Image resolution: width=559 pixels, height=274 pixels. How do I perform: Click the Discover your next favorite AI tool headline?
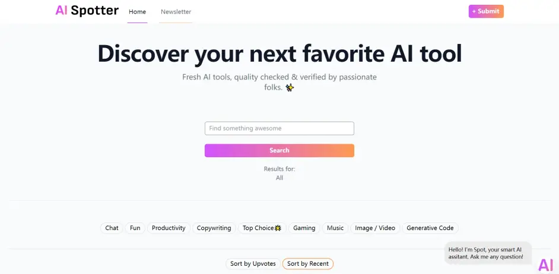tap(279, 54)
